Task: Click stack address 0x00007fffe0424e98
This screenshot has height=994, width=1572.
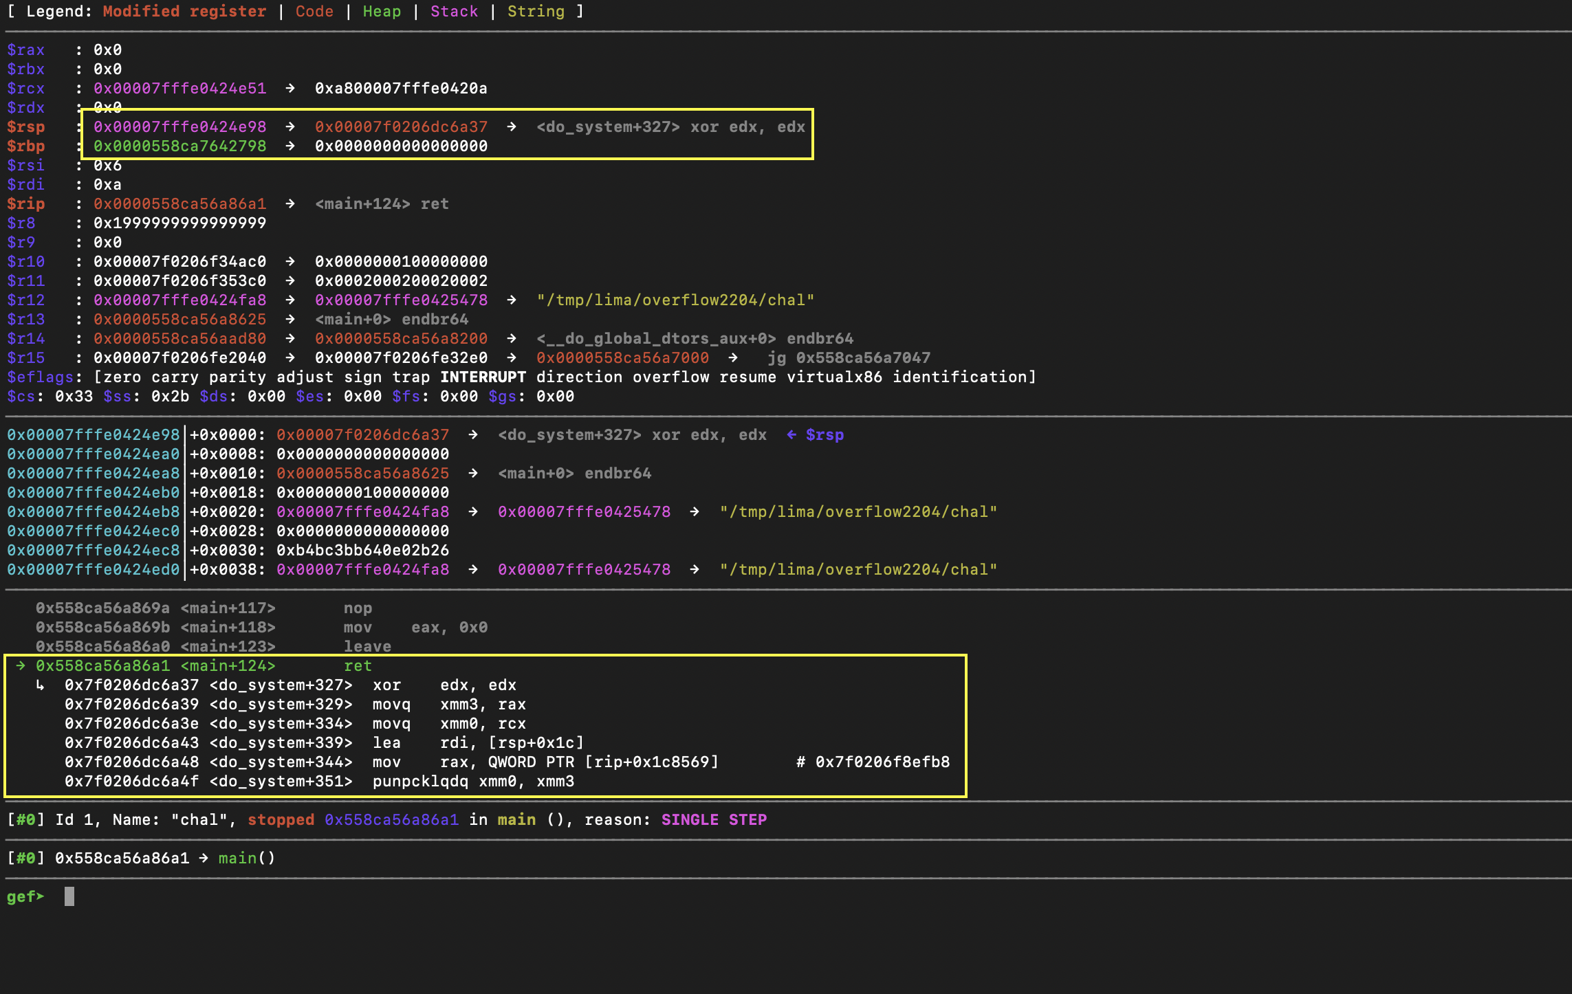Action: 93,435
